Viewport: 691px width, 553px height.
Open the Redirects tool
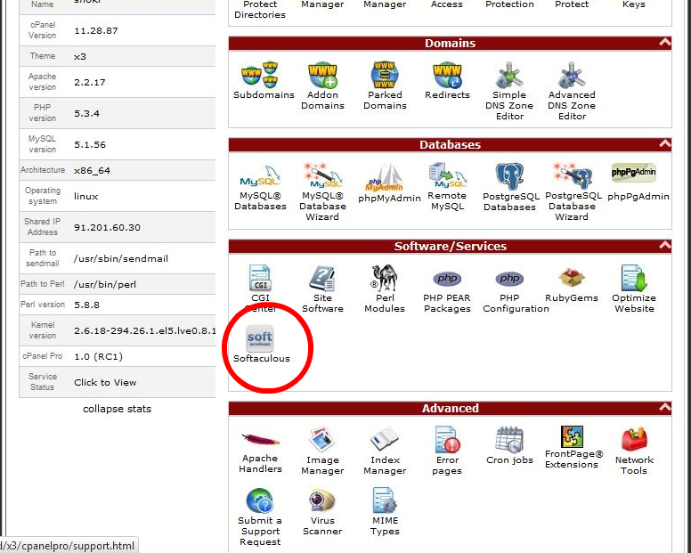coord(447,80)
